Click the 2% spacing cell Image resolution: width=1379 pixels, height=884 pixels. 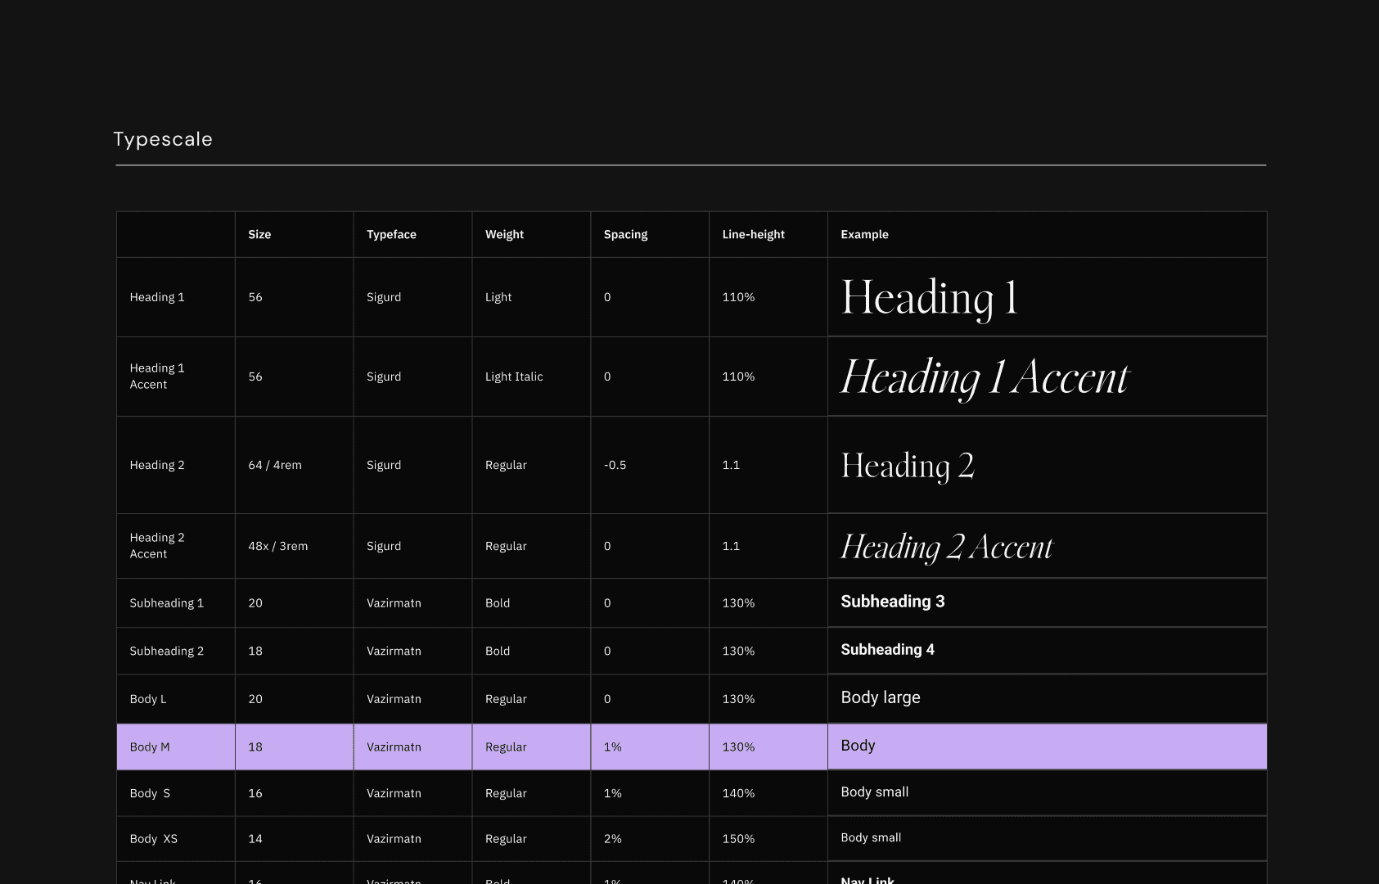click(x=650, y=839)
